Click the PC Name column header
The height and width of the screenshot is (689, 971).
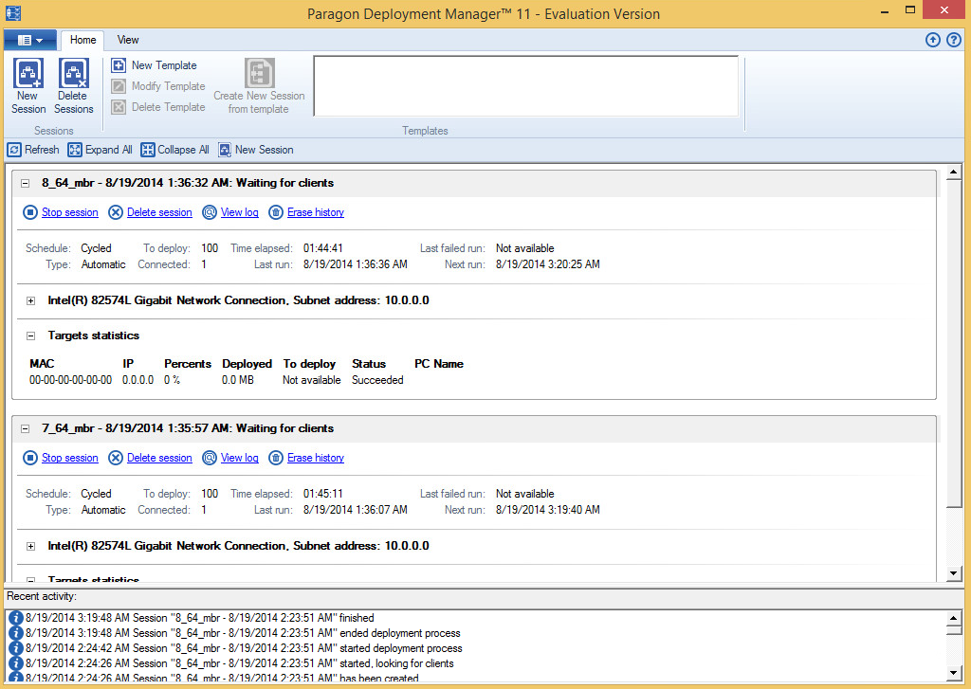point(439,364)
